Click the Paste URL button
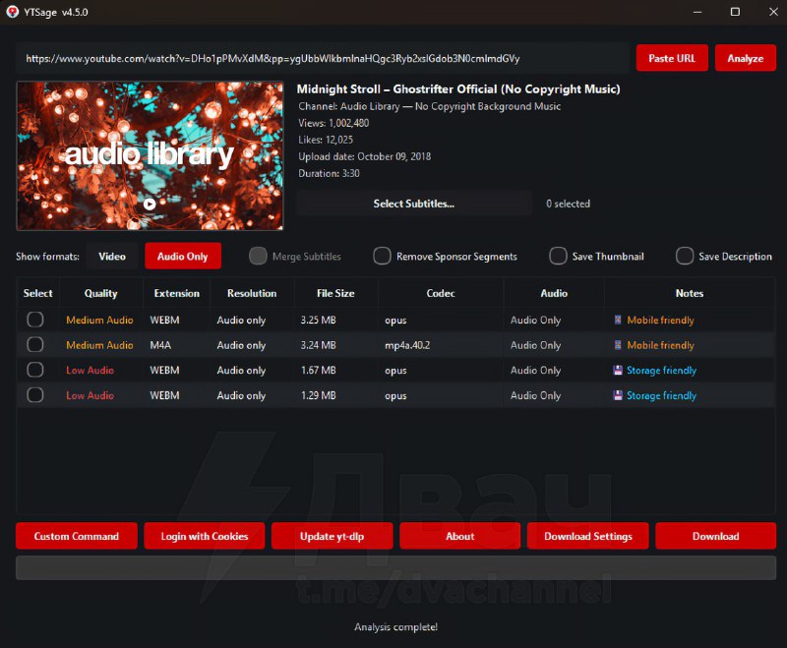Viewport: 787px width, 648px height. coord(672,58)
